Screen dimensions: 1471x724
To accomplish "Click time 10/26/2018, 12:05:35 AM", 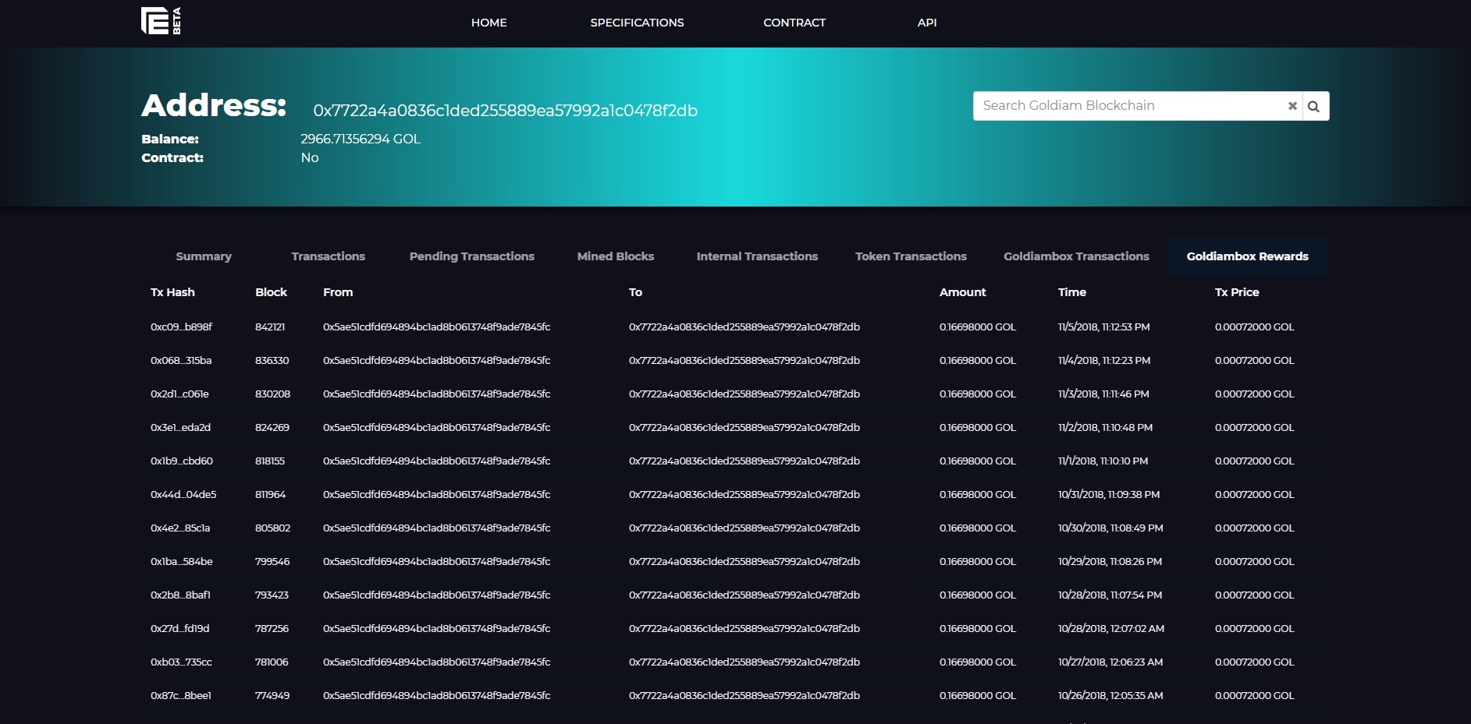I will tap(1110, 696).
